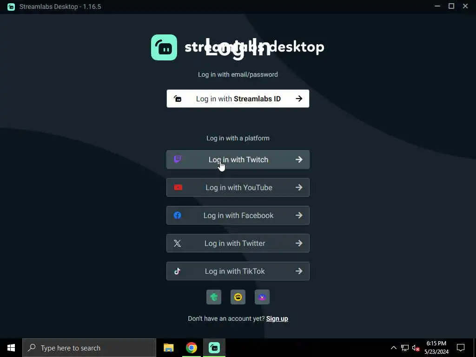Click the Streamlabs Desktop taskbar icon
This screenshot has width=476, height=357.
(x=214, y=348)
